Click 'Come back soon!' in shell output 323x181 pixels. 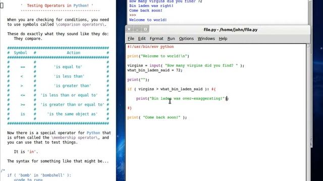(146, 11)
